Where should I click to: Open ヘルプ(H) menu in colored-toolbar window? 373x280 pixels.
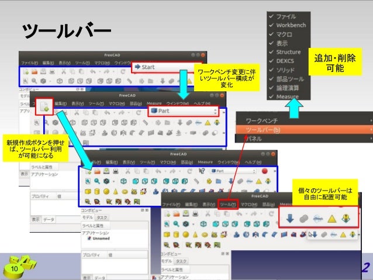coord(253,162)
